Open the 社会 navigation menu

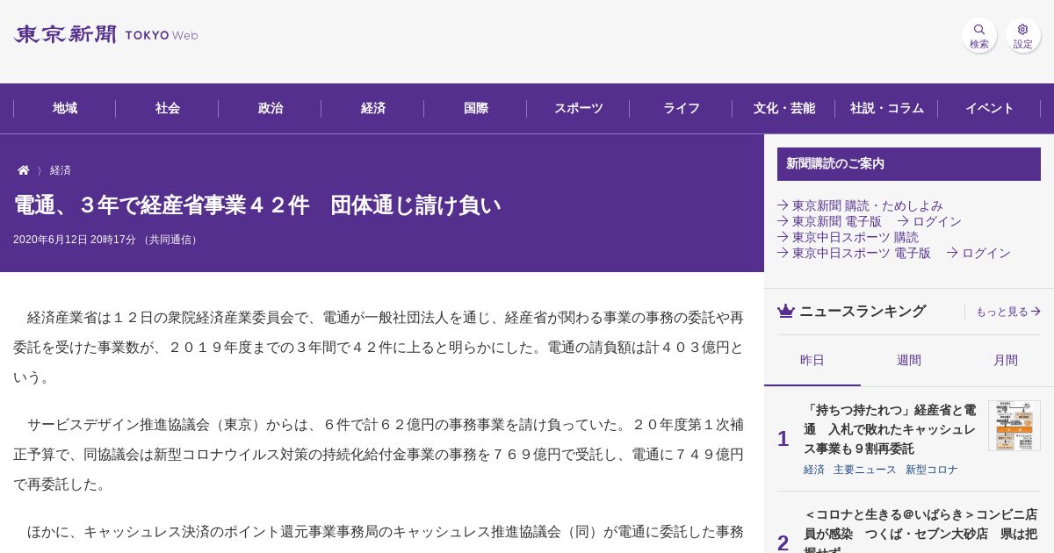click(168, 109)
